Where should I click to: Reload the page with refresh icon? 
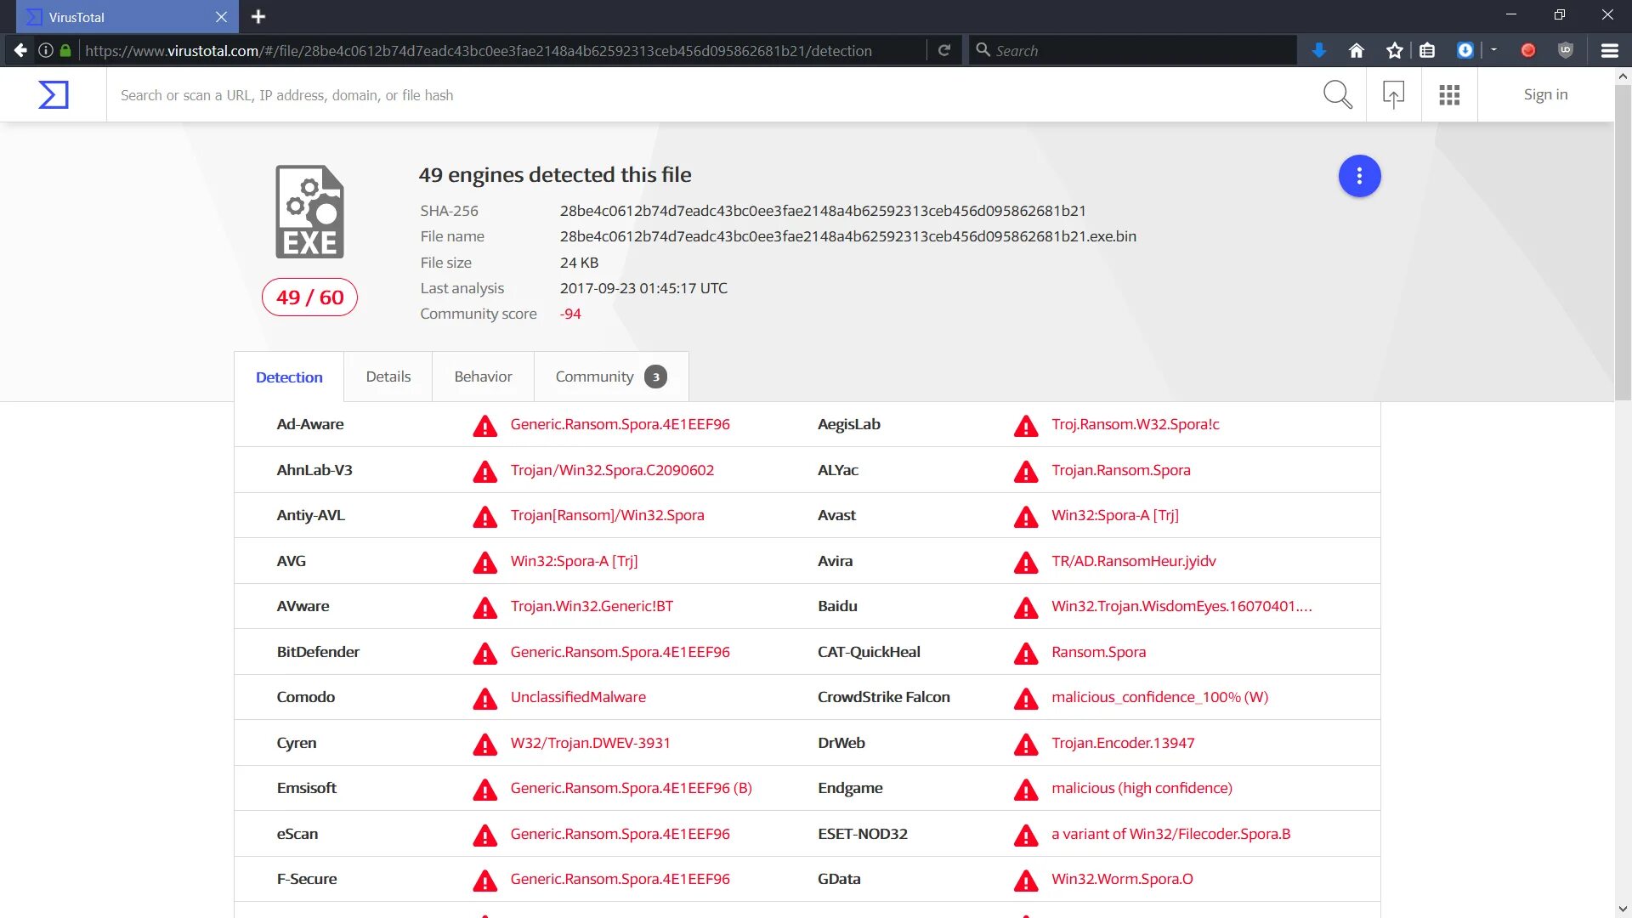[x=943, y=51]
